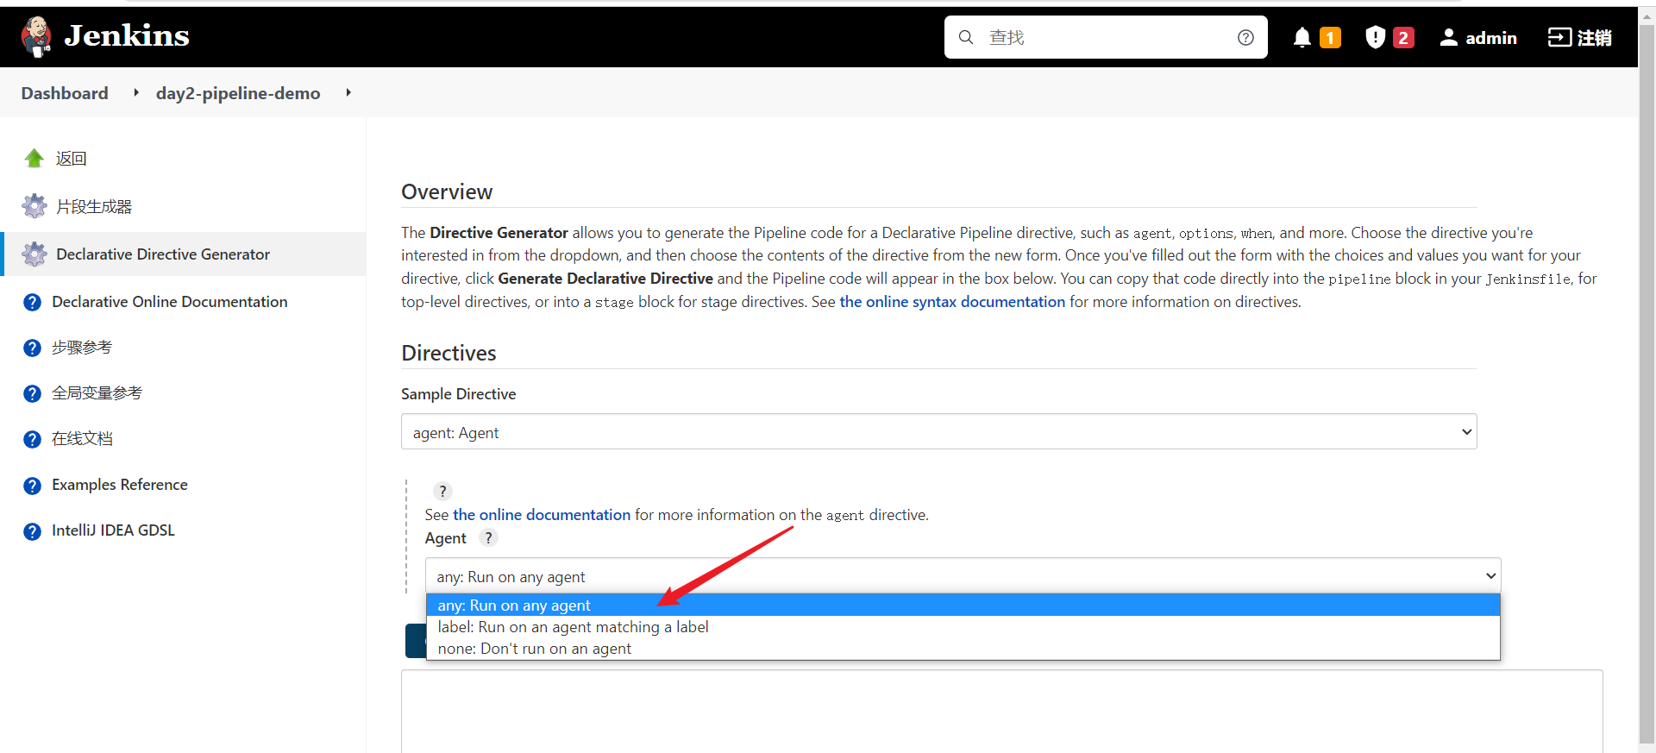Click the green up arrow icon beside 返回
Screen dimensions: 1656x753
pos(34,158)
